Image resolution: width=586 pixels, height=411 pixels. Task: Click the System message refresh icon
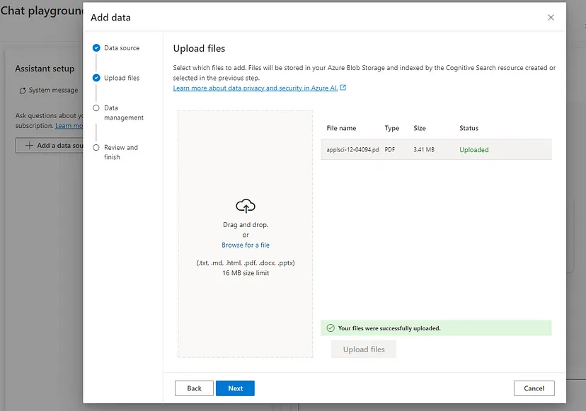[23, 91]
